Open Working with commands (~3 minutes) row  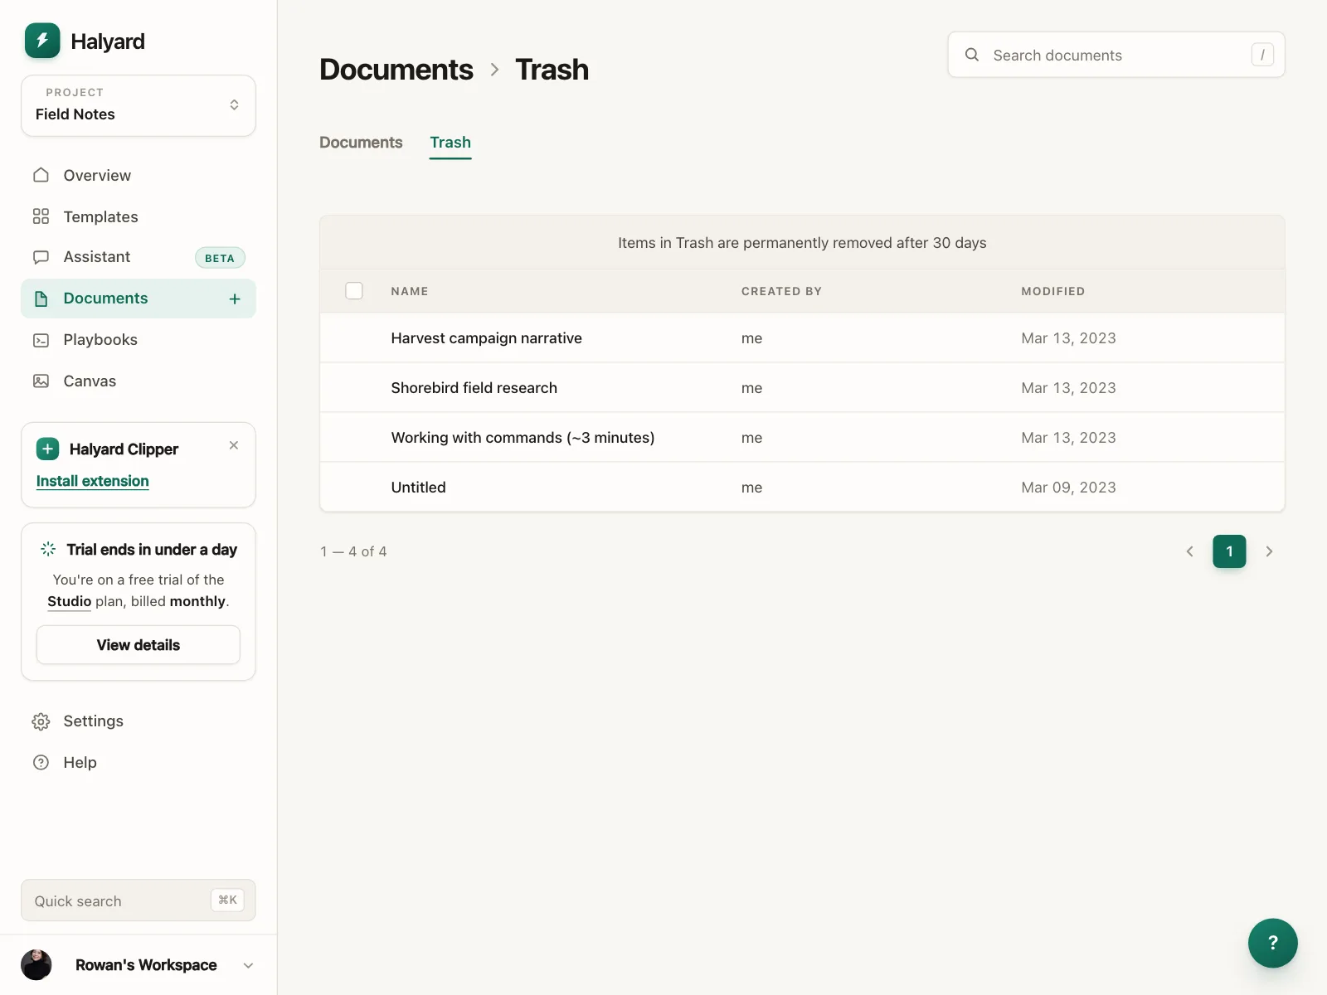click(x=802, y=438)
